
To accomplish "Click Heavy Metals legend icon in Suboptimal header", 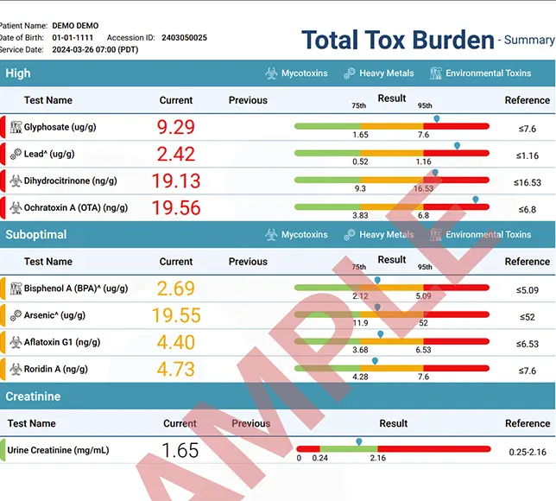I will [350, 234].
